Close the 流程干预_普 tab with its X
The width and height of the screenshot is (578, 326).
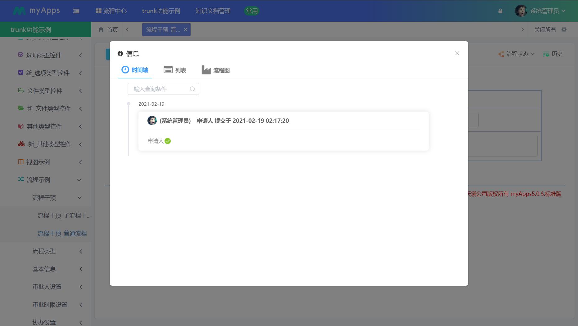pyautogui.click(x=185, y=29)
